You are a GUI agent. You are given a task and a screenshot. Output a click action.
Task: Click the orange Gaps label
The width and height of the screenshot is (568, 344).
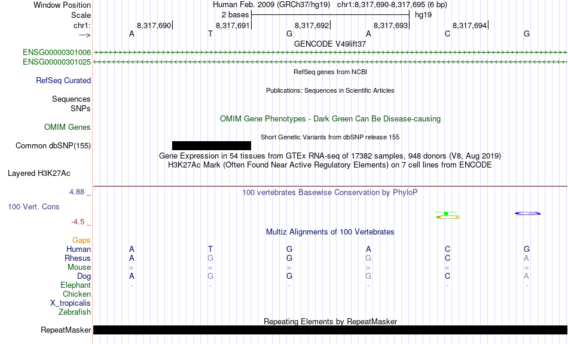pos(81,240)
